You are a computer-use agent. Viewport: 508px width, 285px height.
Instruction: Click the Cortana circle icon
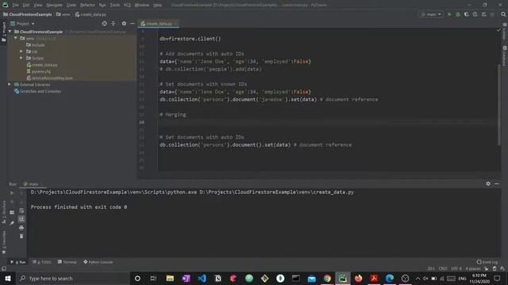click(137, 278)
